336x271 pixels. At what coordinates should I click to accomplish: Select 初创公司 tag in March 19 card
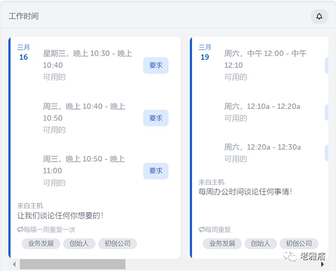tap(298, 244)
